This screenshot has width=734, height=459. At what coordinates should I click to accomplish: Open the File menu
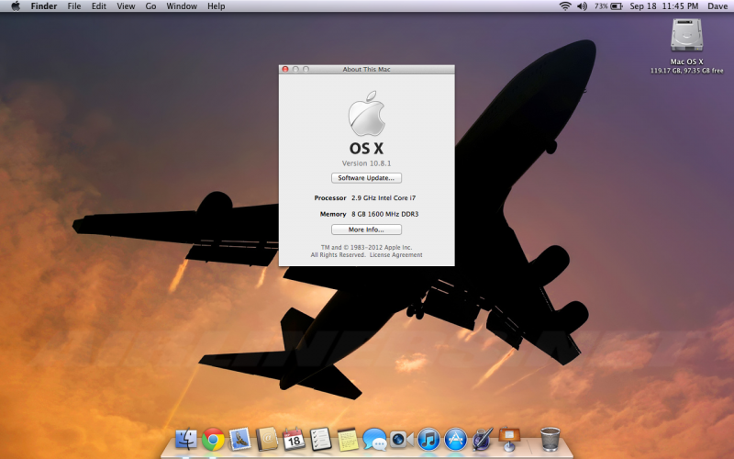click(74, 6)
